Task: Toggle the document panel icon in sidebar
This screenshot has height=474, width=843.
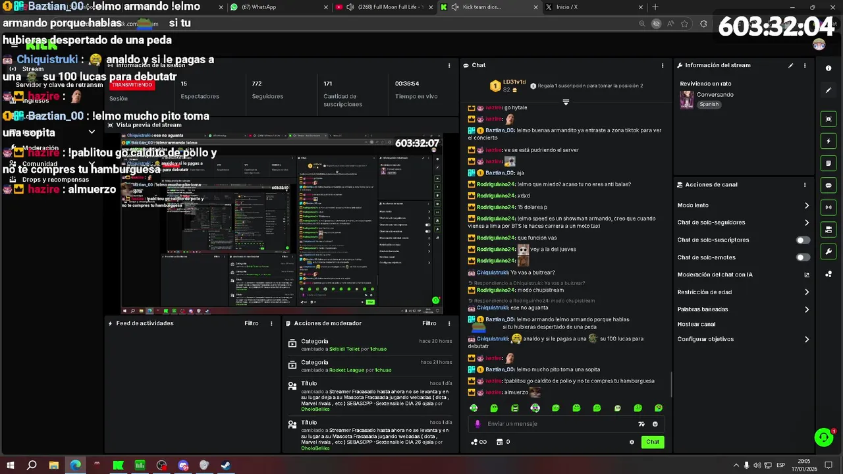Action: click(x=829, y=163)
